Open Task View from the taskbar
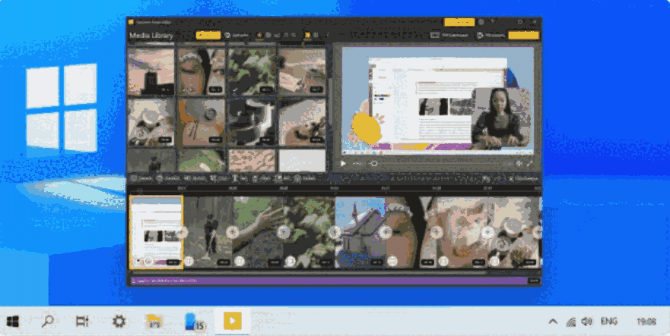Screen dimensions: 670x336 [82, 321]
